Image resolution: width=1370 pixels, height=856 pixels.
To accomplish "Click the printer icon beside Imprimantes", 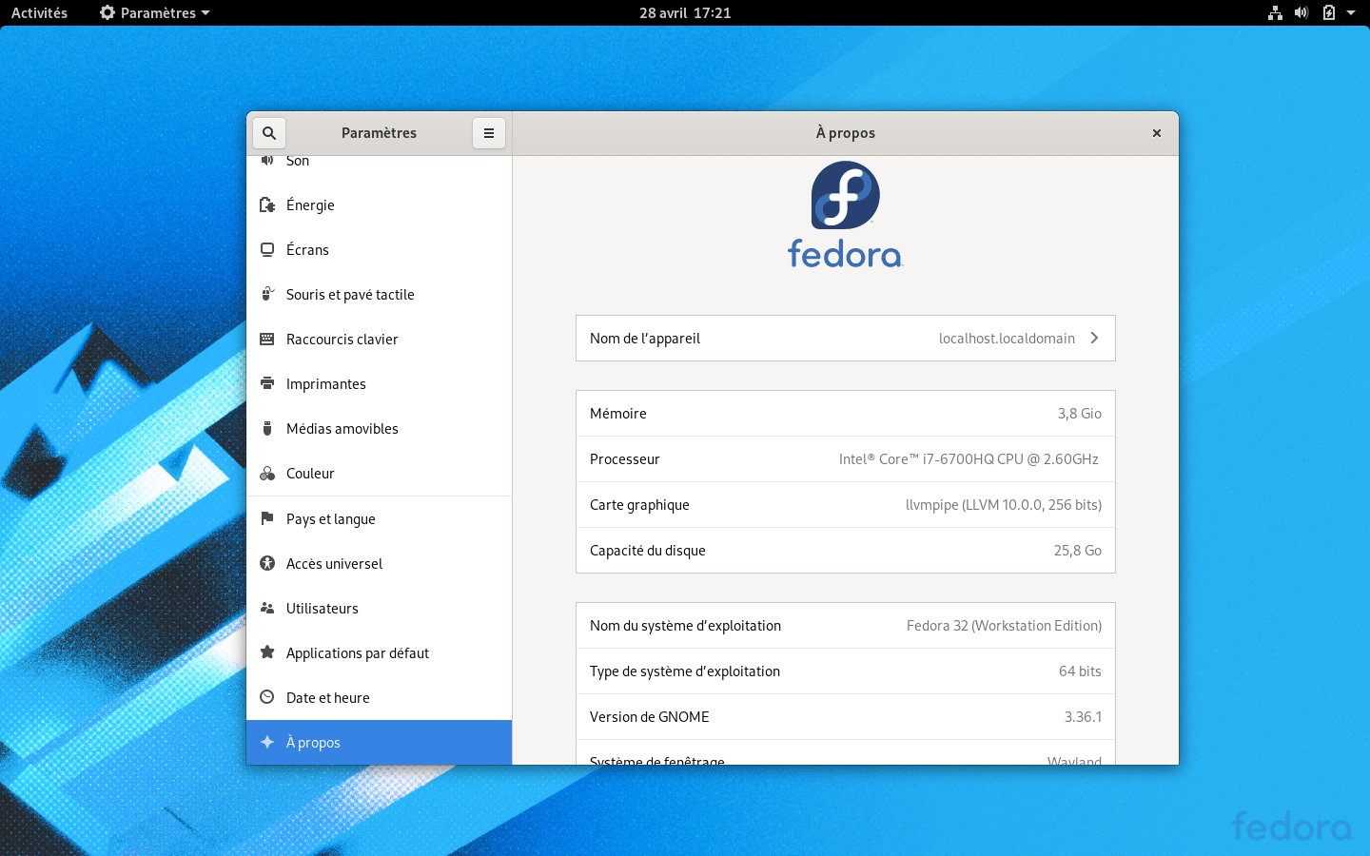I will point(267,384).
